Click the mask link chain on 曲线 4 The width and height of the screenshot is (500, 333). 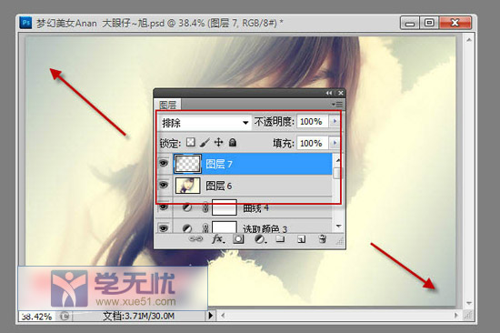[205, 207]
